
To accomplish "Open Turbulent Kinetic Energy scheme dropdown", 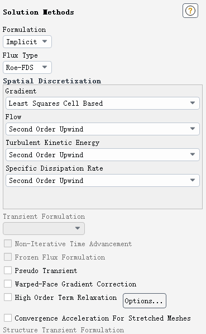I will pos(103,154).
